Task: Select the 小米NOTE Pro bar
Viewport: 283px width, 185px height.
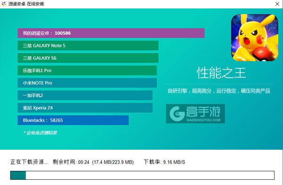Action: click(x=87, y=83)
